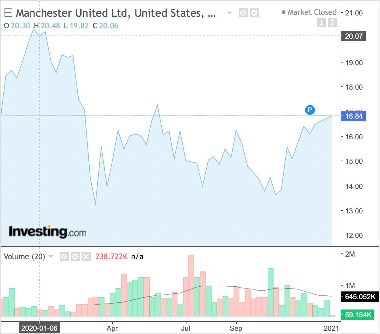The image size is (380, 334).
Task: Click the green 59.154K volume label
Action: [357, 314]
